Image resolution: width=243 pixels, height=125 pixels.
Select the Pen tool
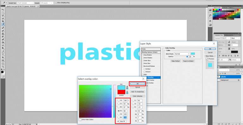(x=3, y=52)
